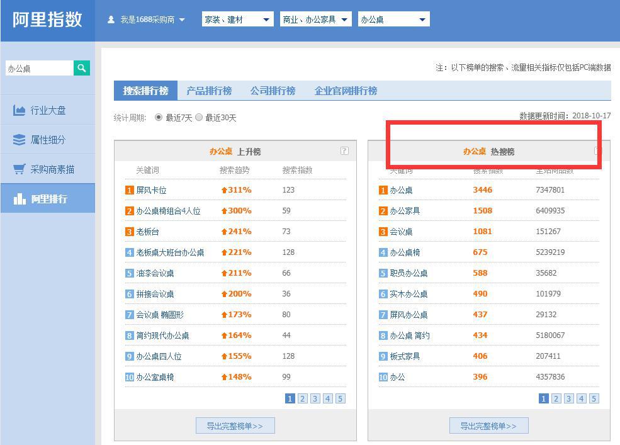Screen dimensions: 620x445
Task: Open the 我是1688采购商 role dropdown
Action: [147, 19]
